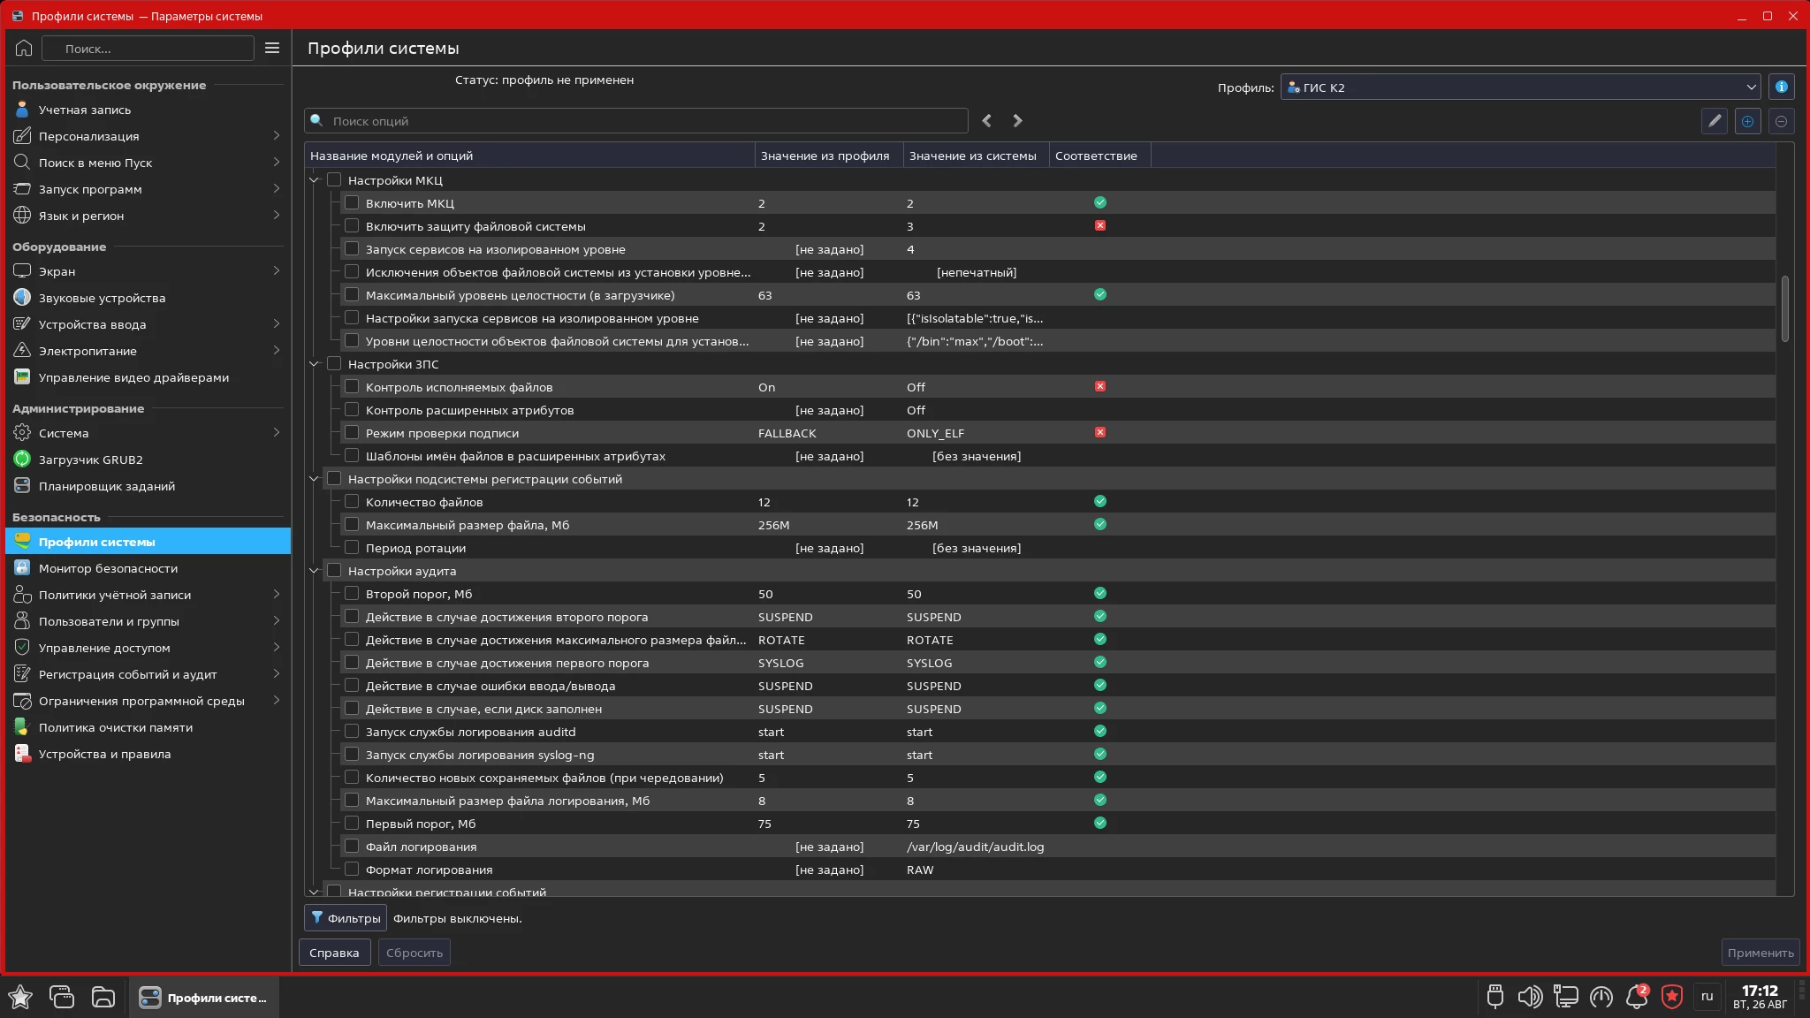Image resolution: width=1810 pixels, height=1018 pixels.
Task: Collapse Настройки подсистемы регистрации событий group
Action: point(314,479)
